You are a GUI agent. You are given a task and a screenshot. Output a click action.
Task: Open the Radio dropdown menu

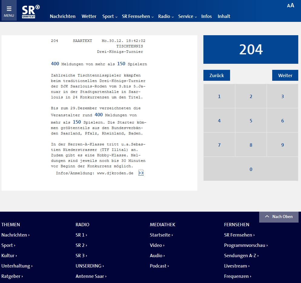pyautogui.click(x=166, y=16)
